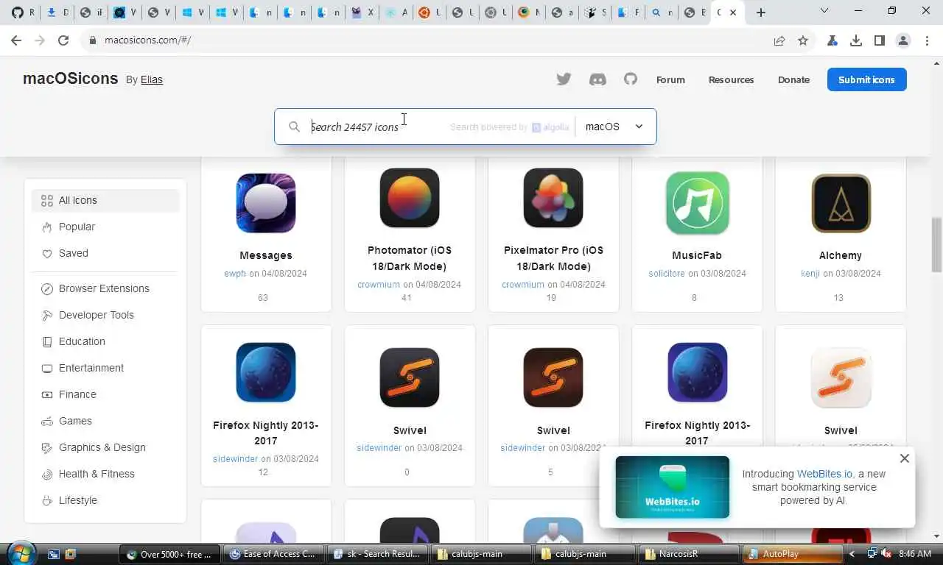This screenshot has height=565, width=943.
Task: Open the Twitter icon in header
Action: coord(564,79)
